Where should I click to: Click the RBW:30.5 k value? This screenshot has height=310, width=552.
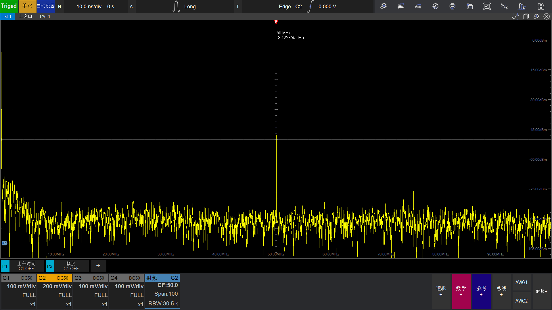coord(163,304)
